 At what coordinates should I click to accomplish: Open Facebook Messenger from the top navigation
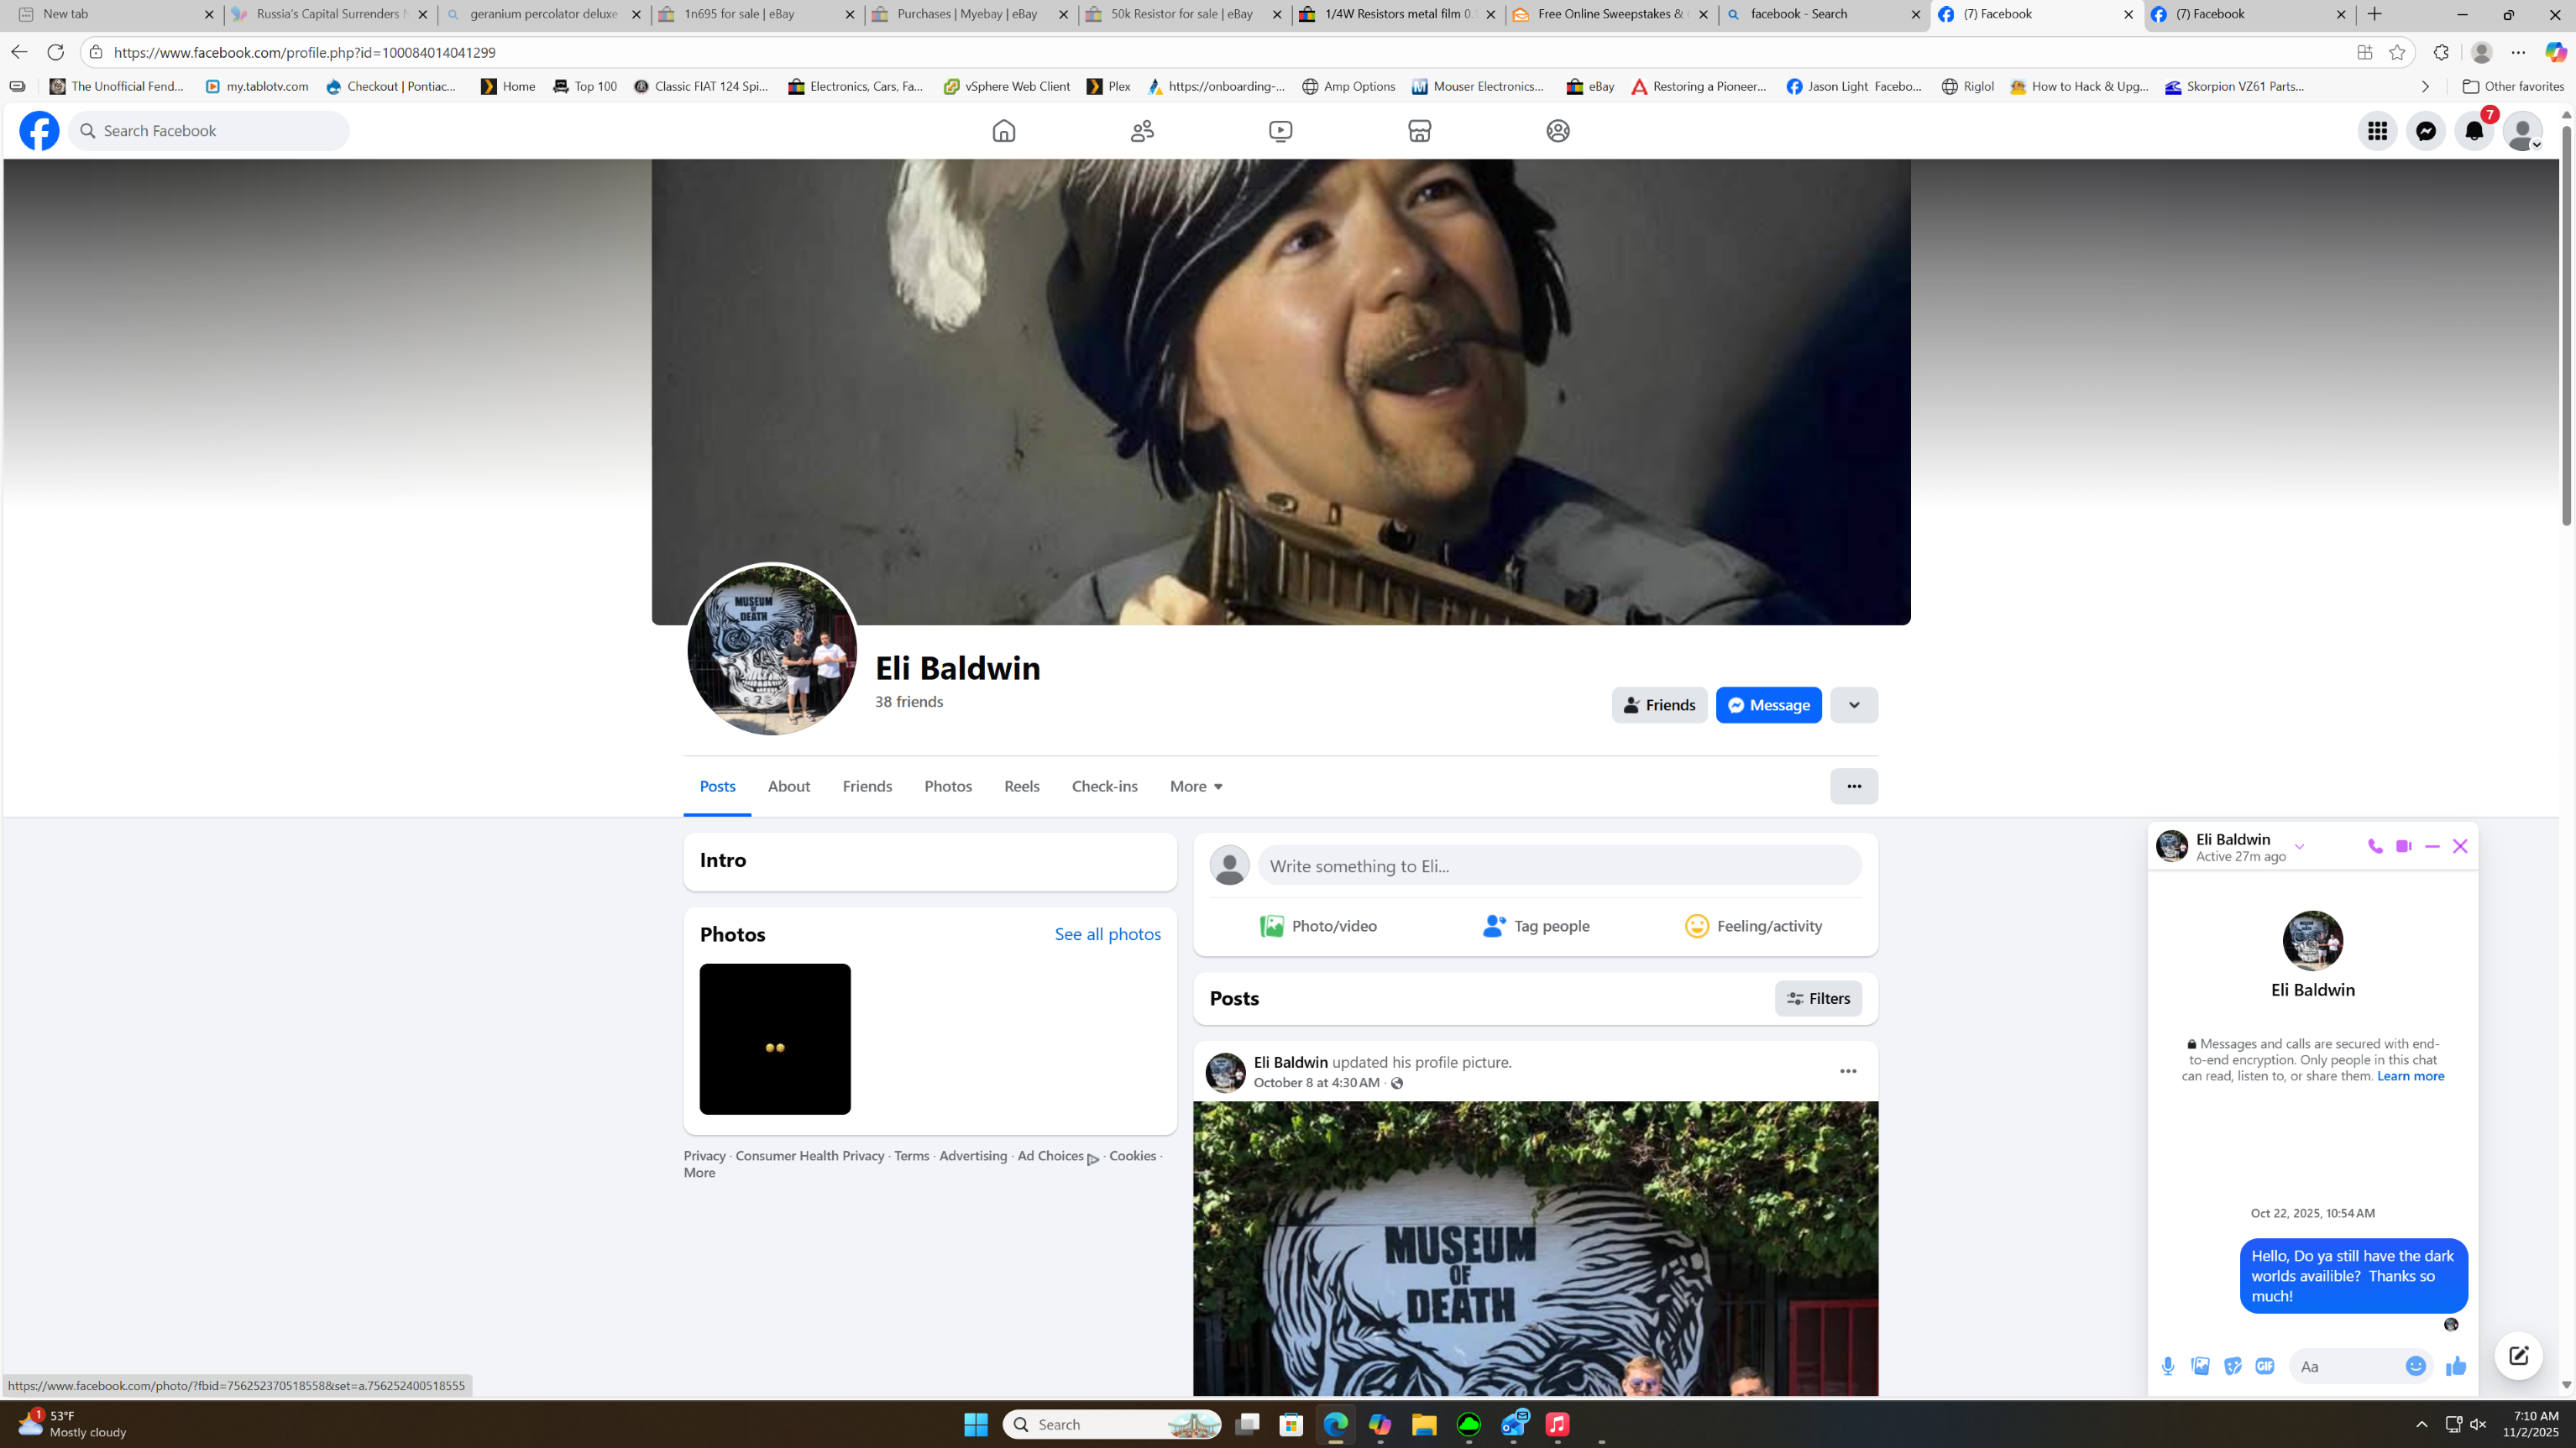pyautogui.click(x=2426, y=130)
